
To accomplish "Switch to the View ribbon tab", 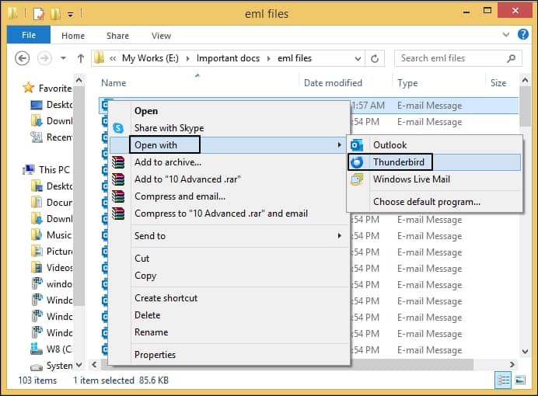I will click(x=161, y=36).
